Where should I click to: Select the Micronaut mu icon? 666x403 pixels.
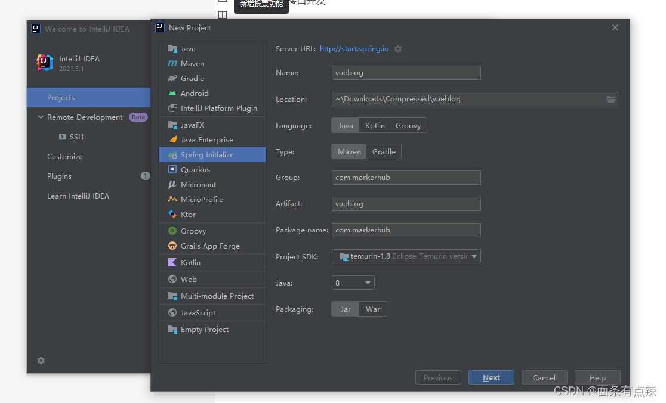point(172,185)
